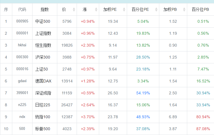Image resolution: width=214 pixels, height=135 pixels.
Task: Click the 百分位PB column header
Action: pos(200,10)
